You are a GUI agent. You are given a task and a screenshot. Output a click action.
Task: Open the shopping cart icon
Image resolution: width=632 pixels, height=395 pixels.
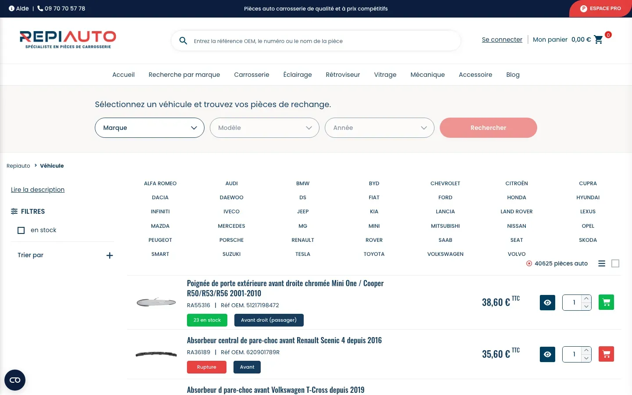pos(598,39)
